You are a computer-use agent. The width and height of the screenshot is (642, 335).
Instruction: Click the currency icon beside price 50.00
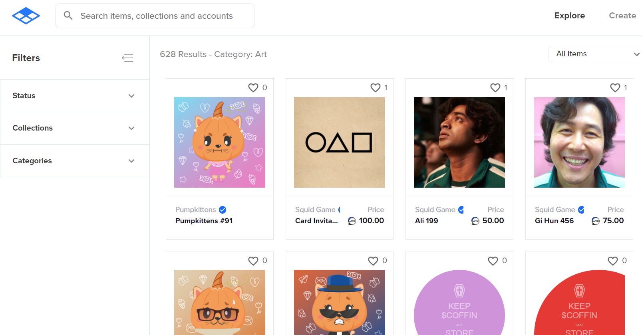point(475,221)
